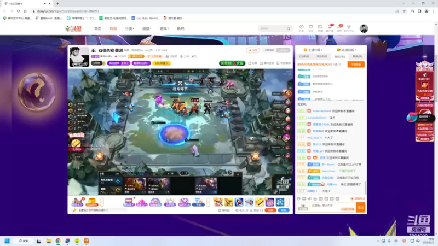Click the 友邻 friends button

pyautogui.click(x=253, y=50)
